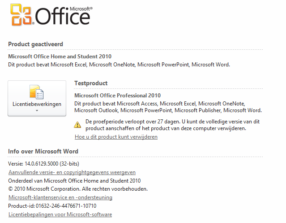Click the Licentiebewerkingen license key icon

tap(37, 92)
